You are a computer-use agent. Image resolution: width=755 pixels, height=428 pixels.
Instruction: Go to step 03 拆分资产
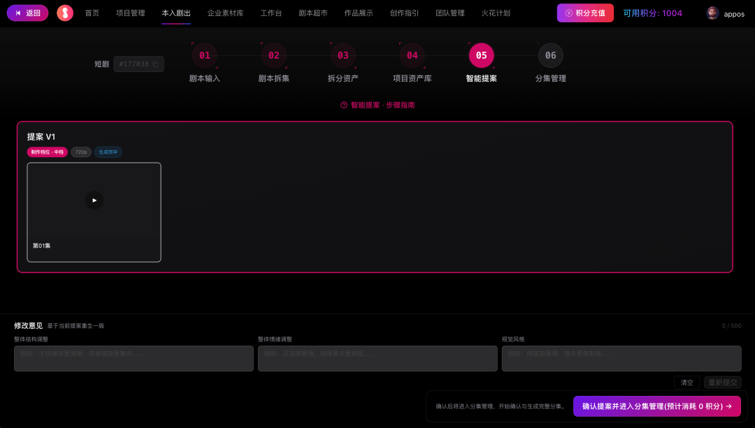coord(343,63)
